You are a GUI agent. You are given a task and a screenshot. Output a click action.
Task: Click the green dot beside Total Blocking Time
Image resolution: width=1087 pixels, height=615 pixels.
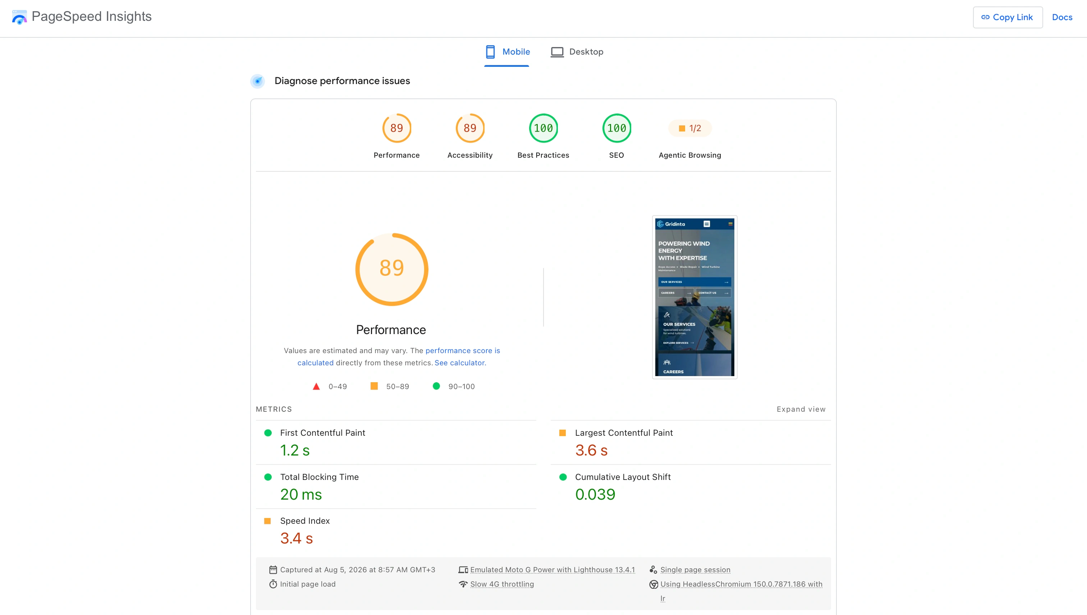[267, 477]
